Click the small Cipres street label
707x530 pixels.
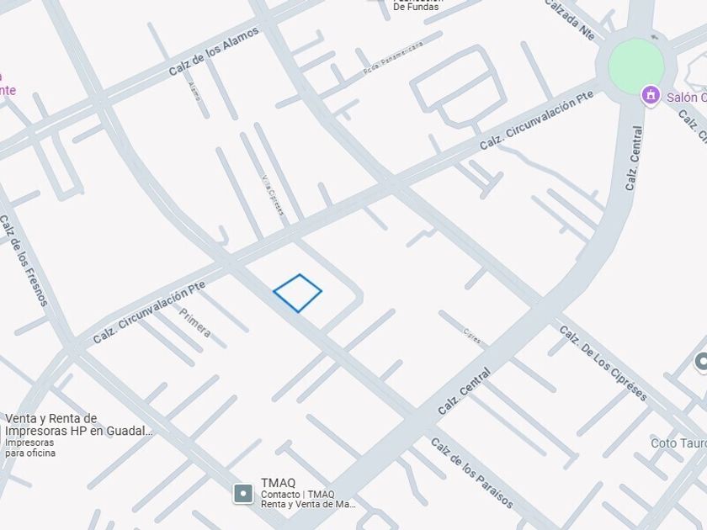(471, 337)
